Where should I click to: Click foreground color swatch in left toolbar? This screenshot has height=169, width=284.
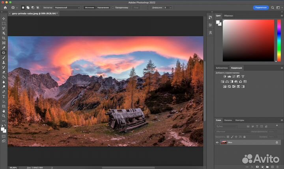coord(2,129)
